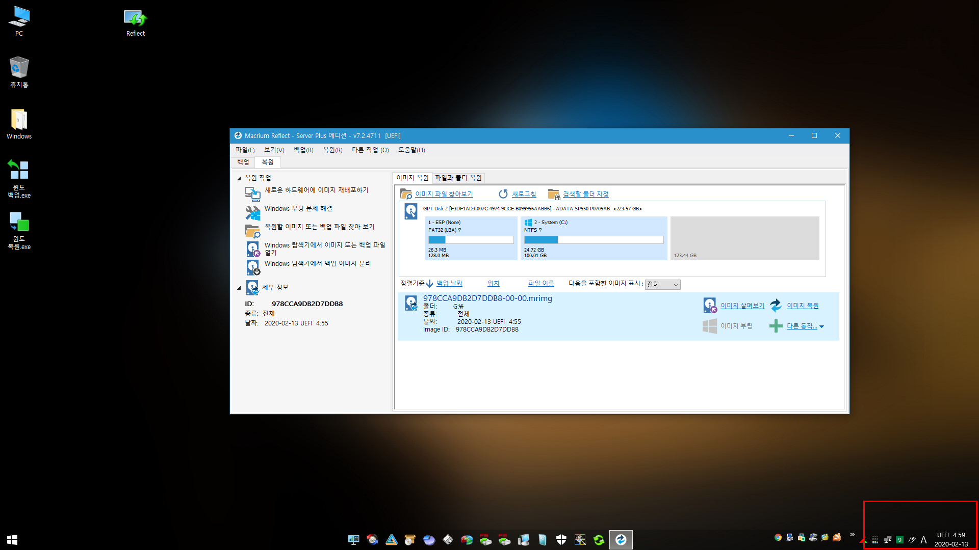
Task: Open Chrome from the taskbar
Action: [778, 537]
